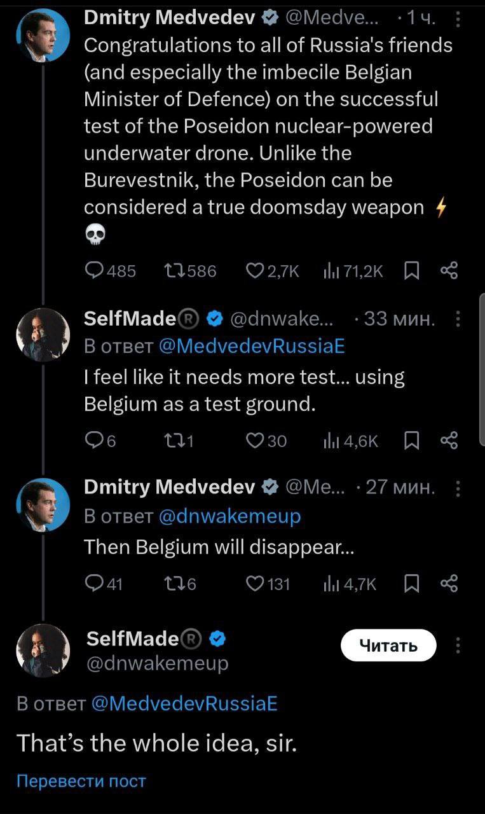The width and height of the screenshot is (485, 814).
Task: Bookmark the Poseidon drone post
Action: point(412,272)
